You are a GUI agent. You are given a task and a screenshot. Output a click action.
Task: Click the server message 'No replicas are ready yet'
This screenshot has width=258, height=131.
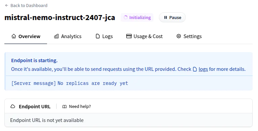93,83
